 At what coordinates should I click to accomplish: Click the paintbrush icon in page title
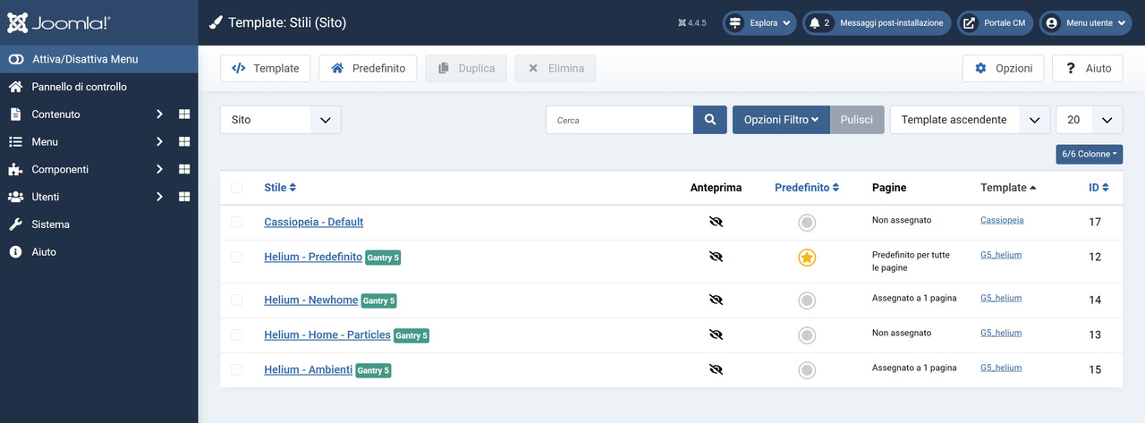pyautogui.click(x=216, y=22)
